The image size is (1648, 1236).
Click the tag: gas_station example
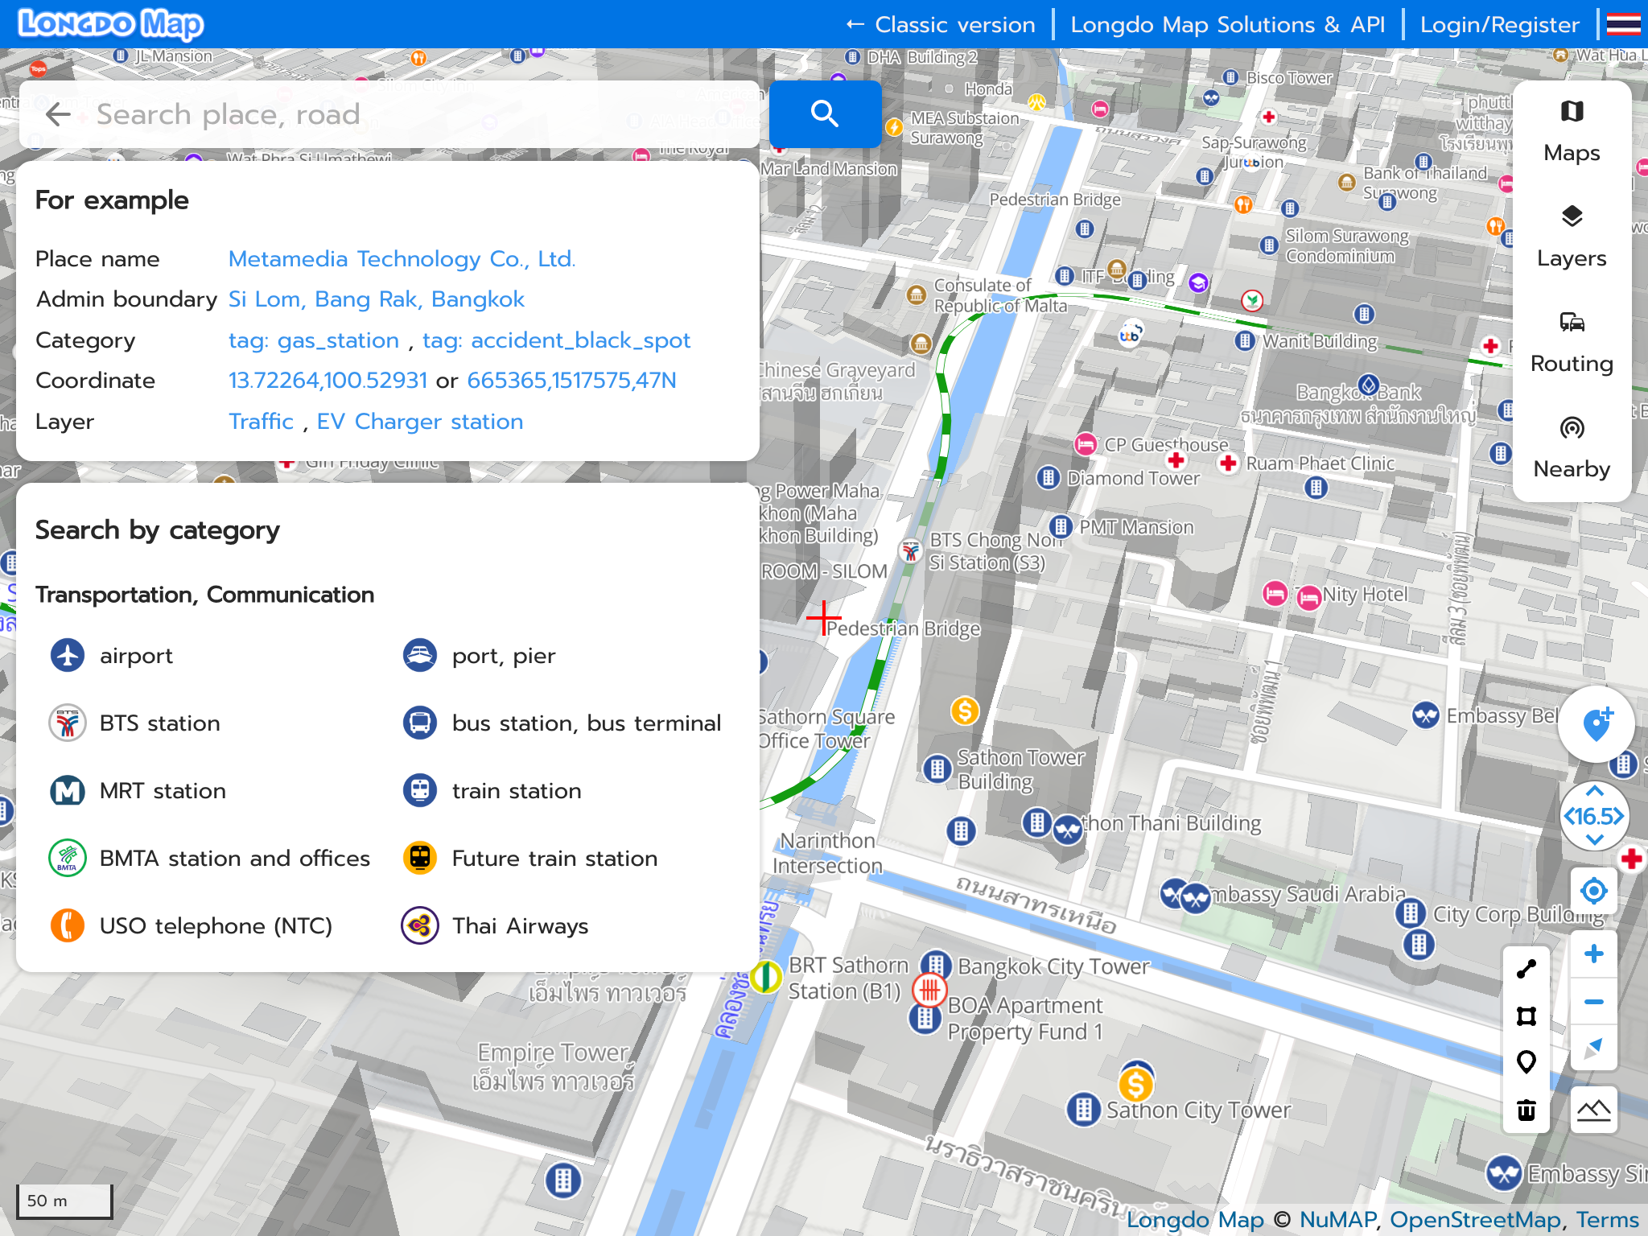point(314,340)
